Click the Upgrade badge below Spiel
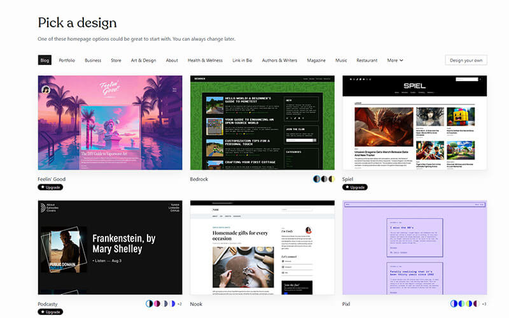The image size is (509, 318). click(x=355, y=187)
